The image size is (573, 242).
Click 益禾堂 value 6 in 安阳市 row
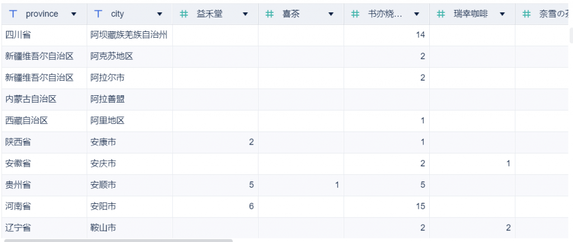(x=251, y=207)
